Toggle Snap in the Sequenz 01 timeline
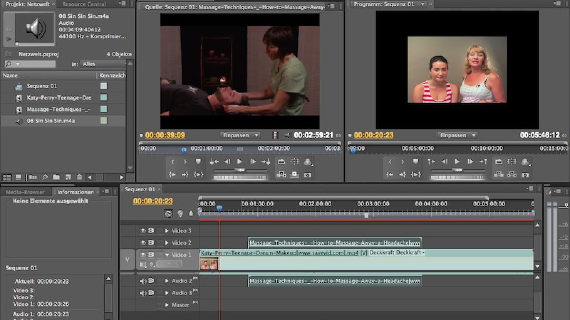Image resolution: width=570 pixels, height=320 pixels. tap(168, 213)
